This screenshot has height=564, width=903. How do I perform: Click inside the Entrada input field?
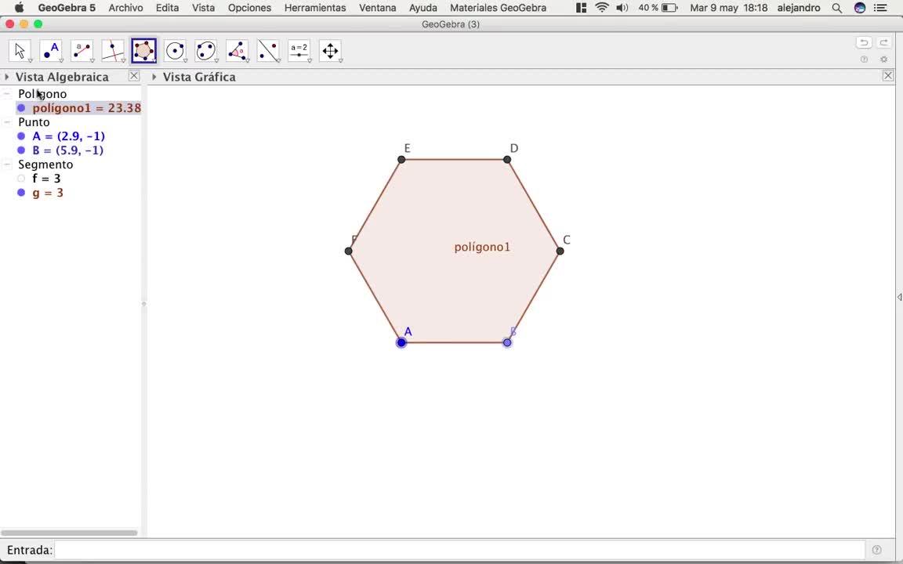[x=459, y=550]
